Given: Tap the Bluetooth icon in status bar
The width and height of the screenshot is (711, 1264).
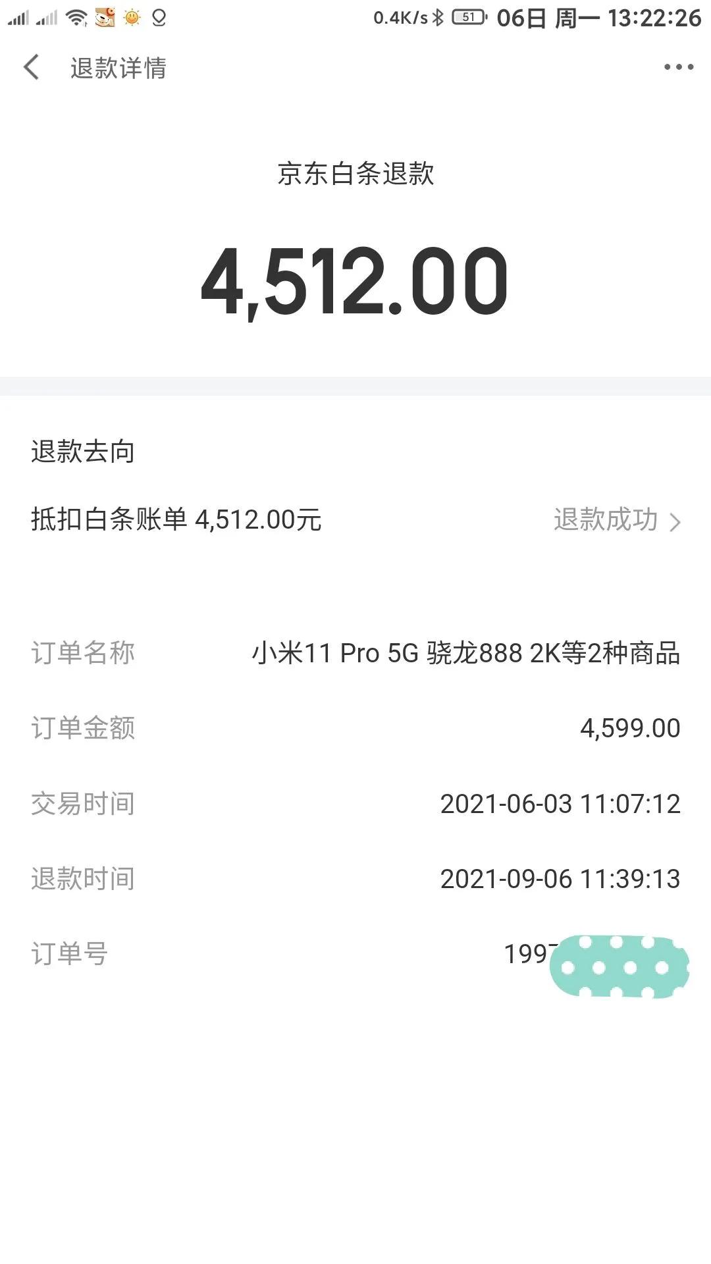Looking at the screenshot, I should (x=438, y=18).
